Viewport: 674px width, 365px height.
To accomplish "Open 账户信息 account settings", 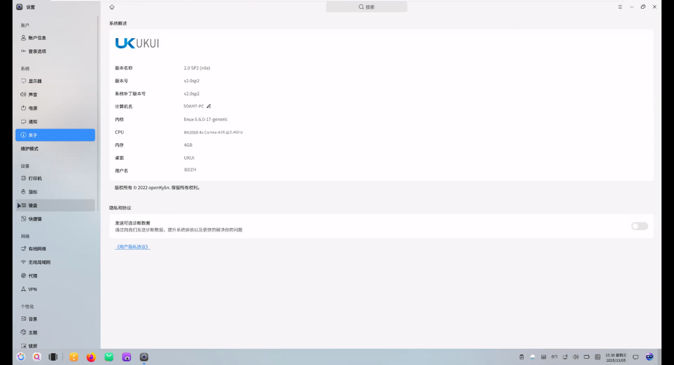I will click(x=37, y=38).
